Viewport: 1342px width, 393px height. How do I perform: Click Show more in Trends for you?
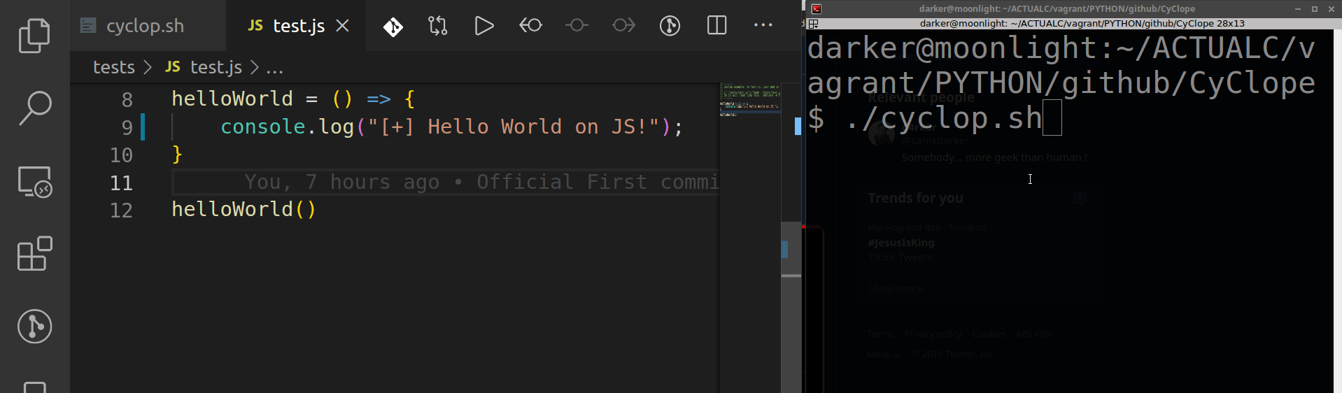pos(896,289)
